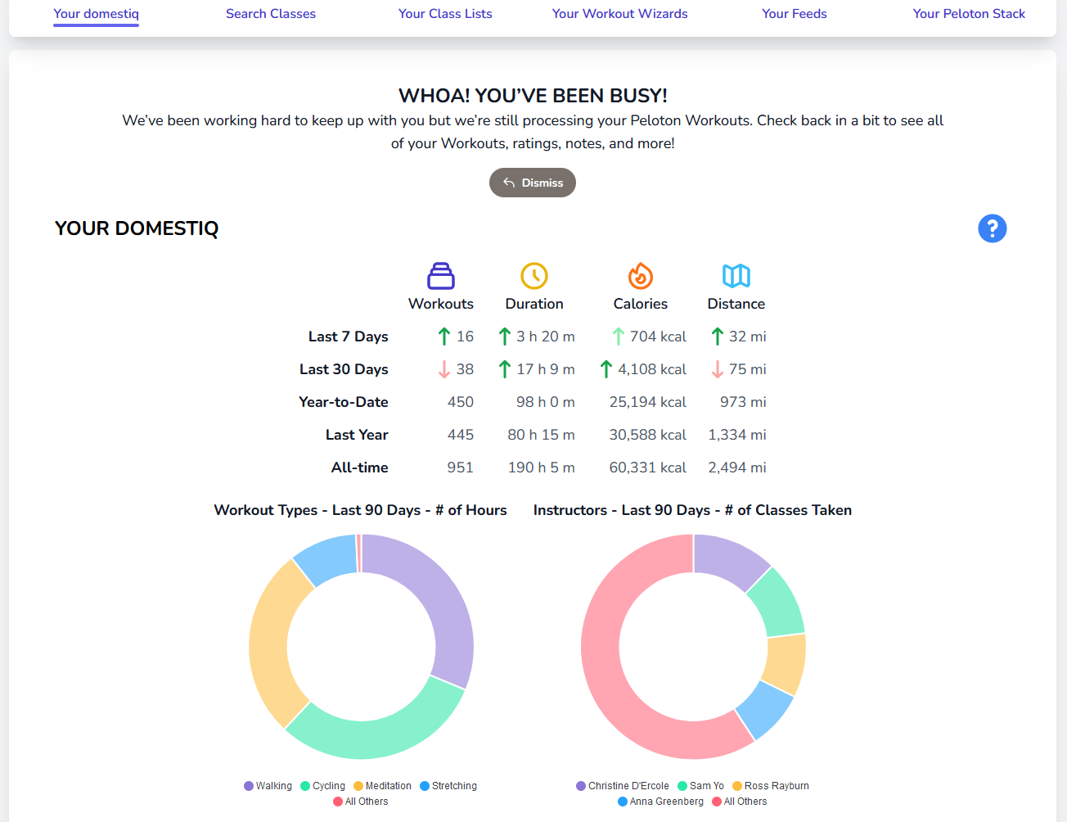This screenshot has width=1067, height=822.
Task: Click the Distance map icon
Action: coord(736,276)
